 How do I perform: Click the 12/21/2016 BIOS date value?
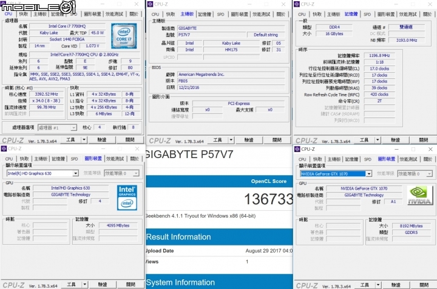(231, 87)
